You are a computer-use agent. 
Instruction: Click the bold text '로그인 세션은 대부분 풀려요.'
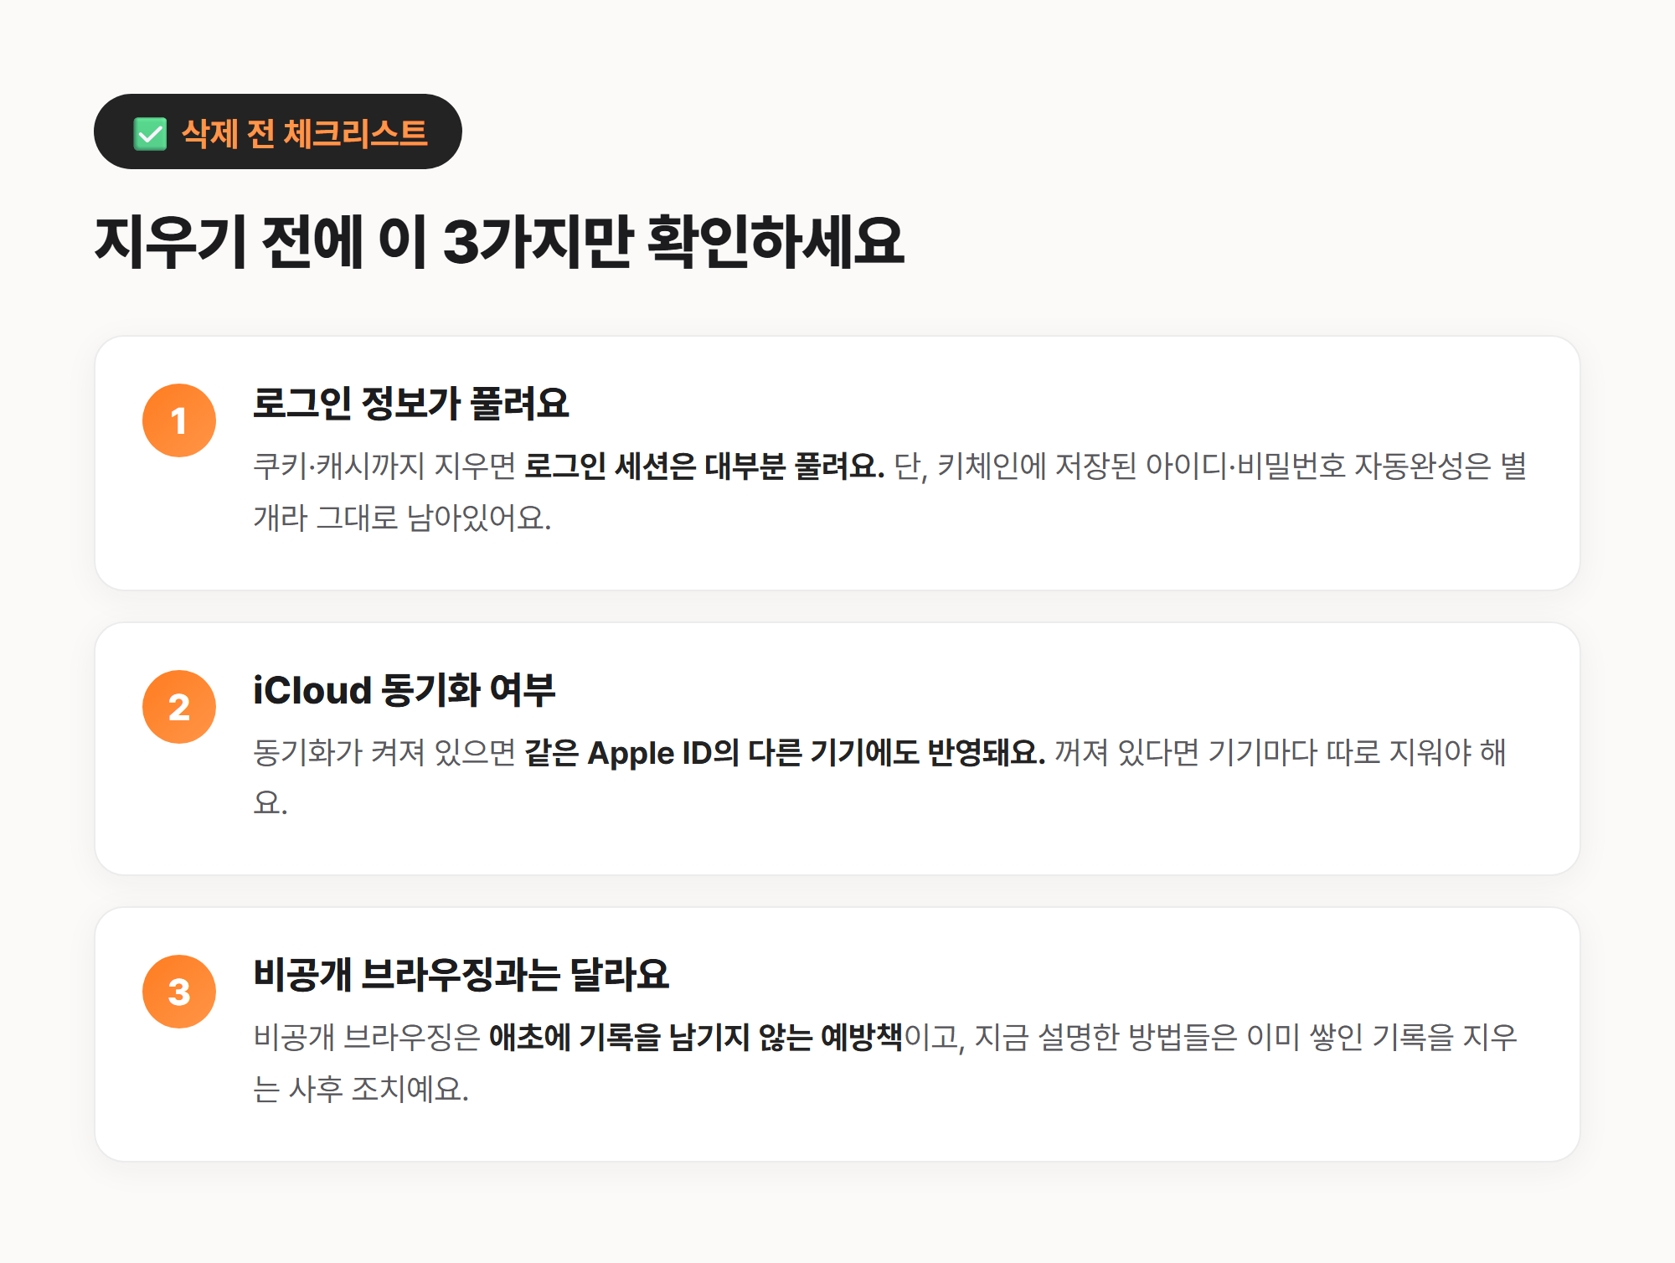(704, 466)
